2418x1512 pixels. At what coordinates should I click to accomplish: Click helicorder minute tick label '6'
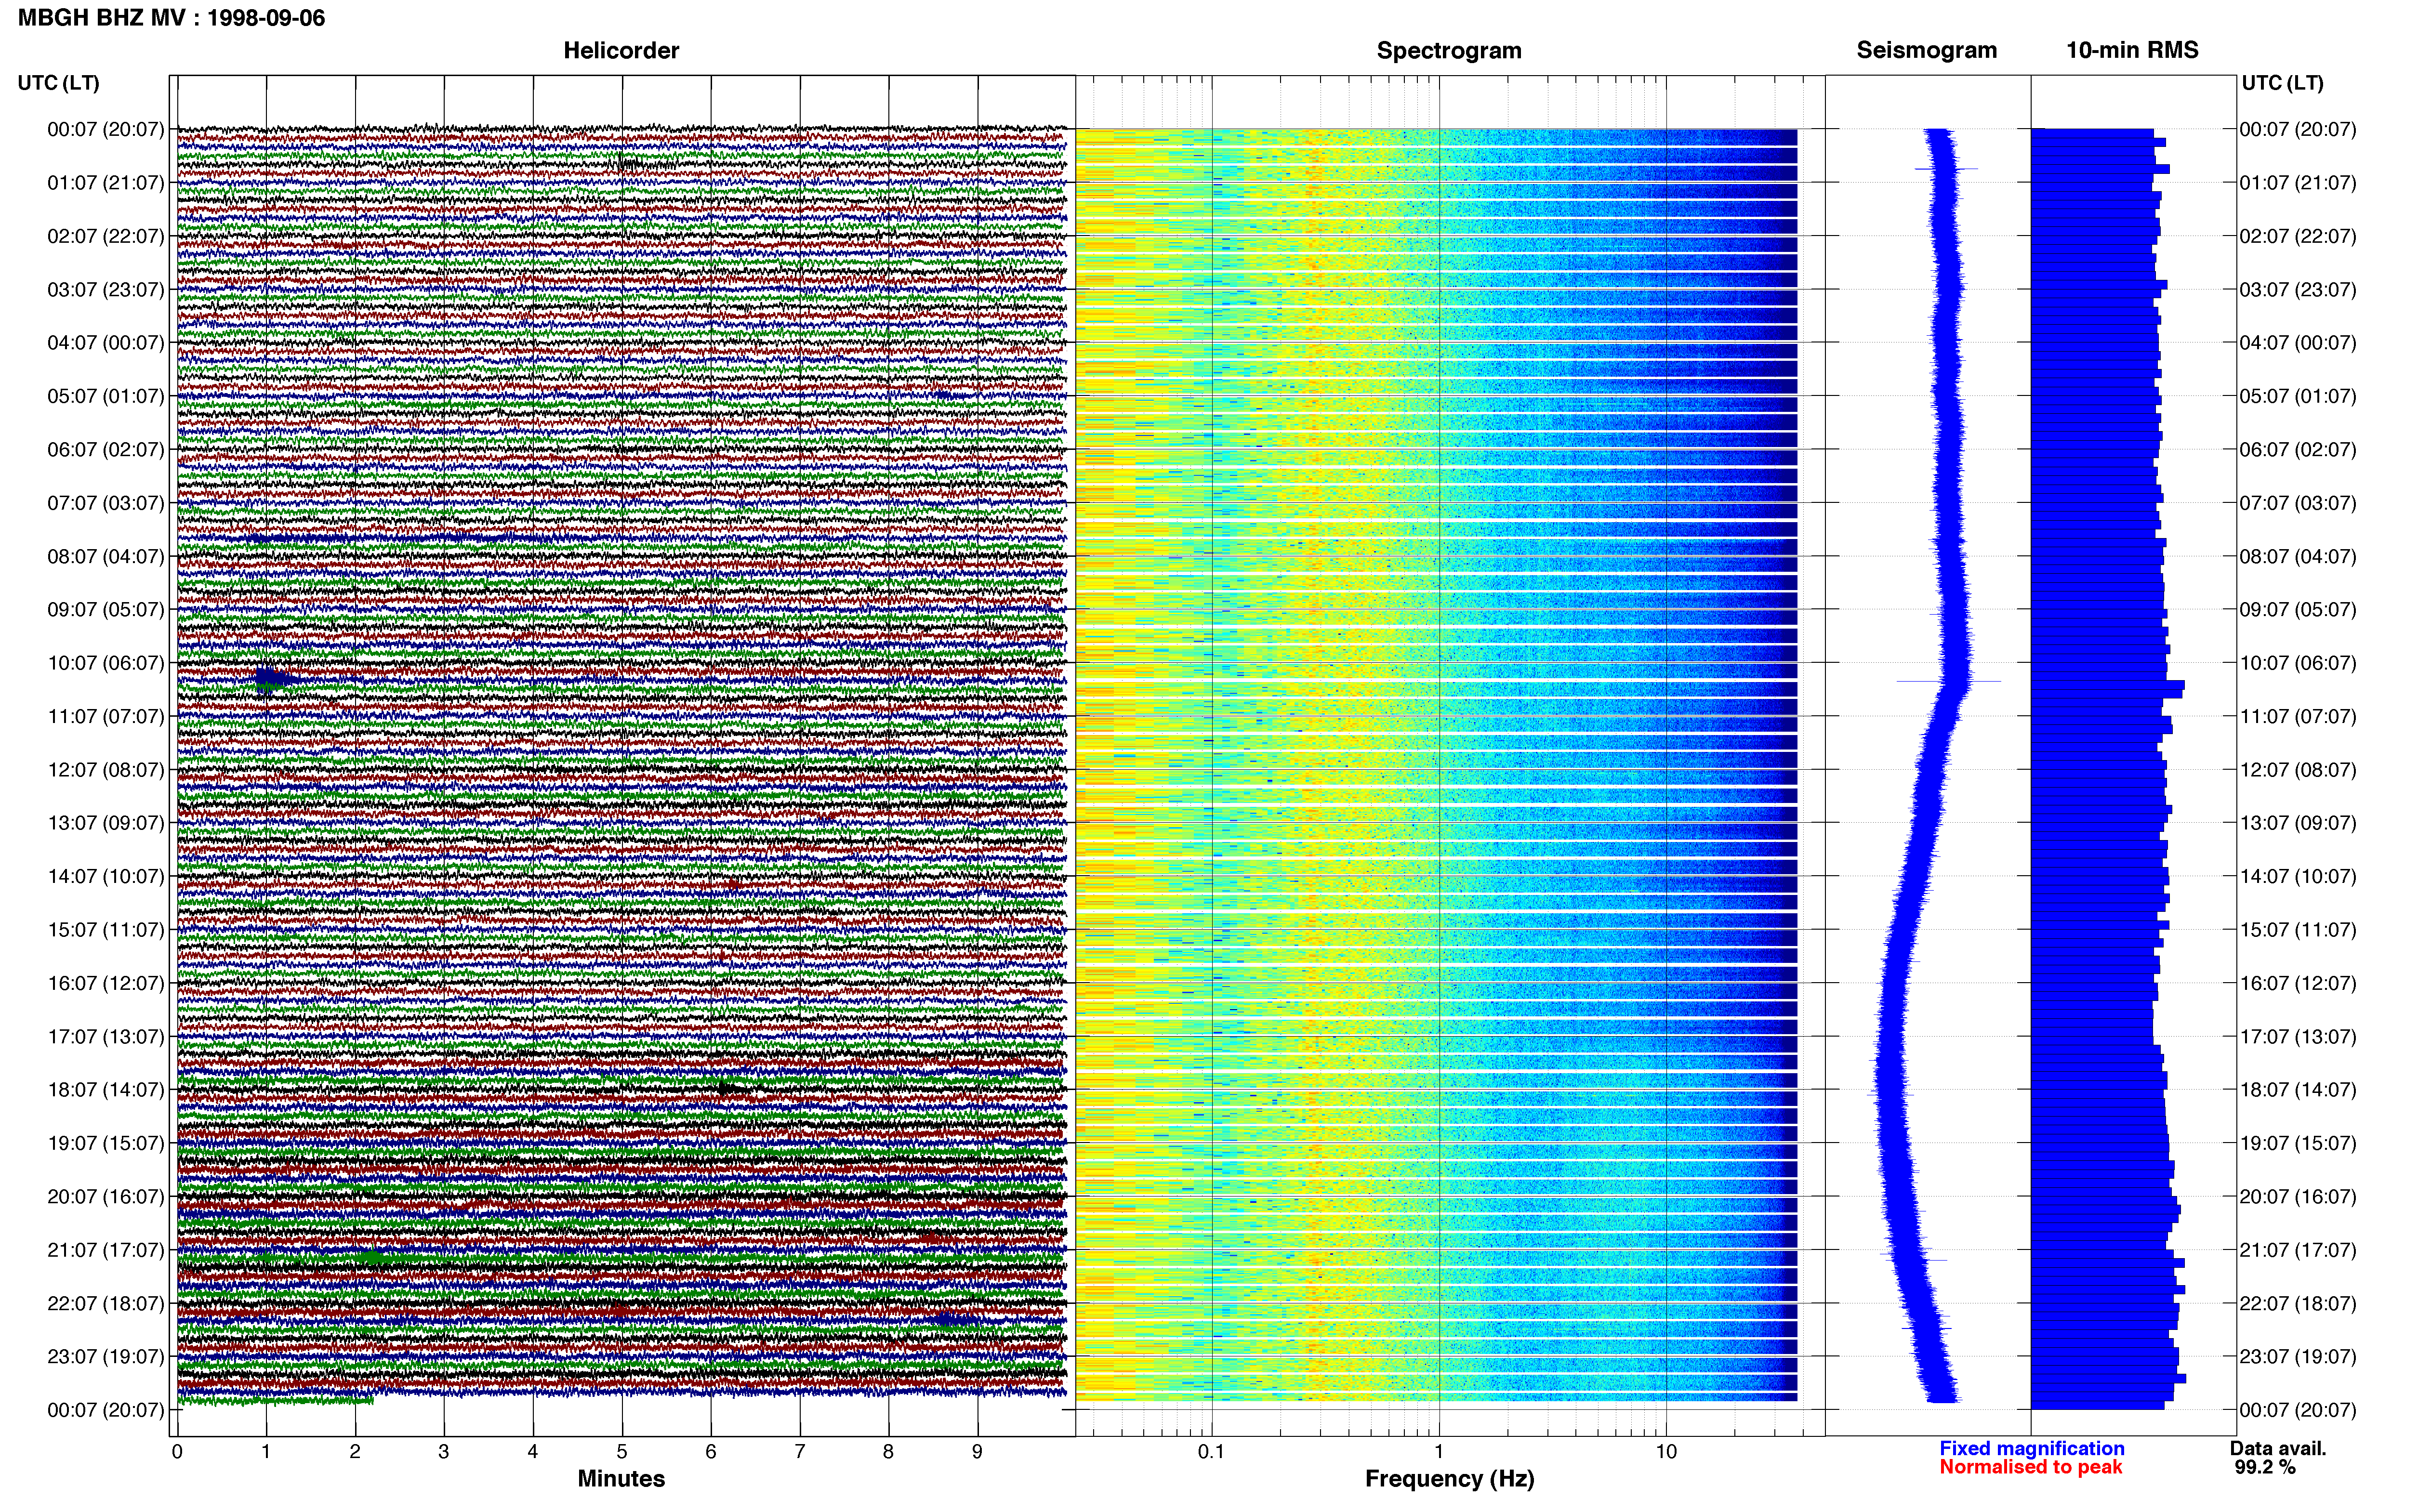[x=711, y=1452]
